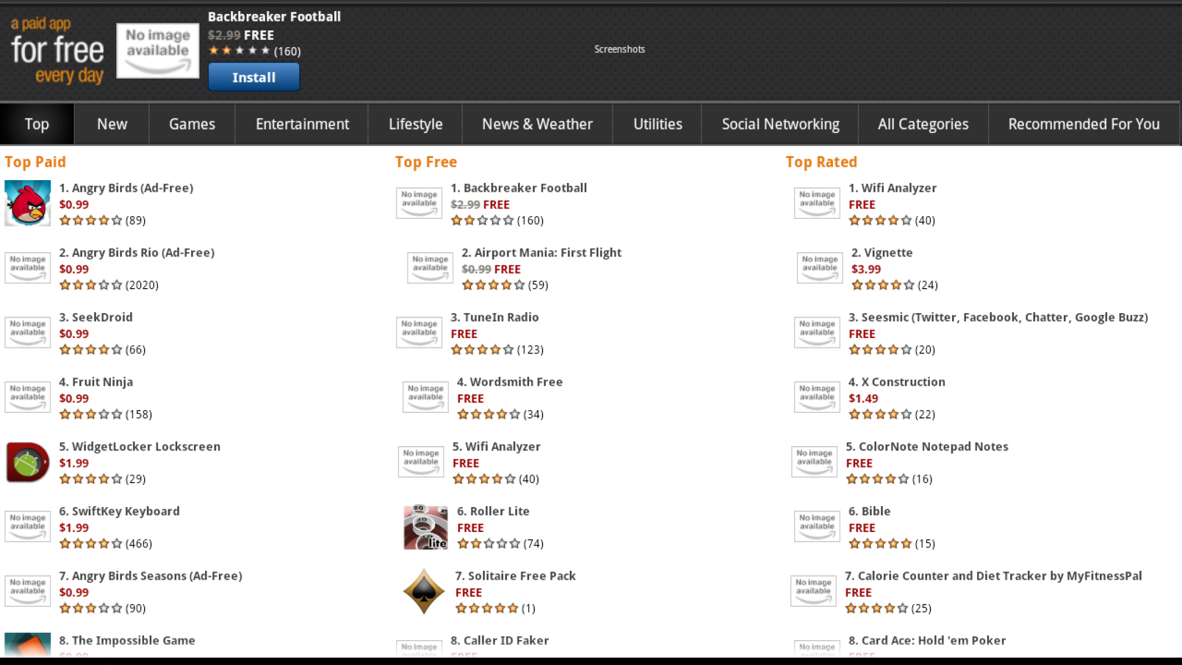1182x665 pixels.
Task: View the Screenshots section in banner
Action: pos(619,49)
